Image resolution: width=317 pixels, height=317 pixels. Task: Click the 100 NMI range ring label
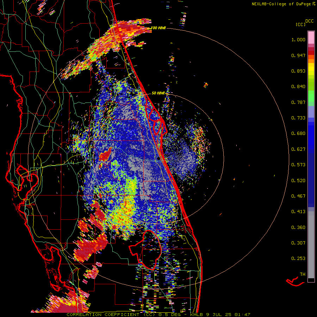point(158,28)
